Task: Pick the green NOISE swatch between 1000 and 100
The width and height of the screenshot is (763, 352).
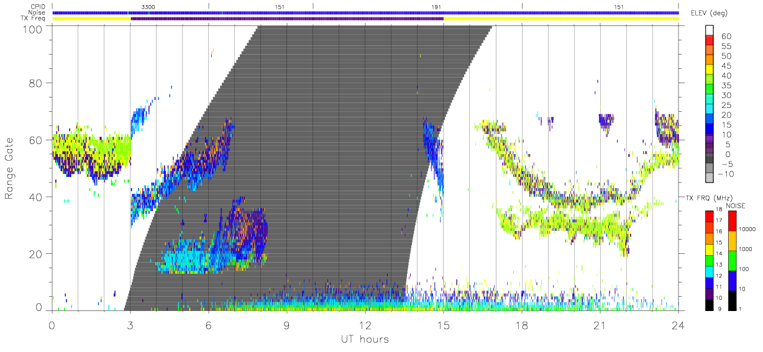Action: click(732, 260)
